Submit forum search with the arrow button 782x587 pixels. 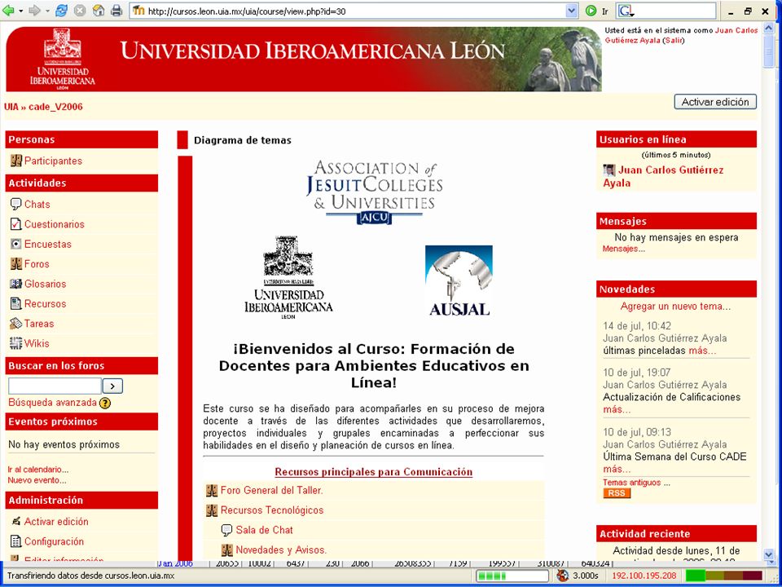tap(112, 386)
